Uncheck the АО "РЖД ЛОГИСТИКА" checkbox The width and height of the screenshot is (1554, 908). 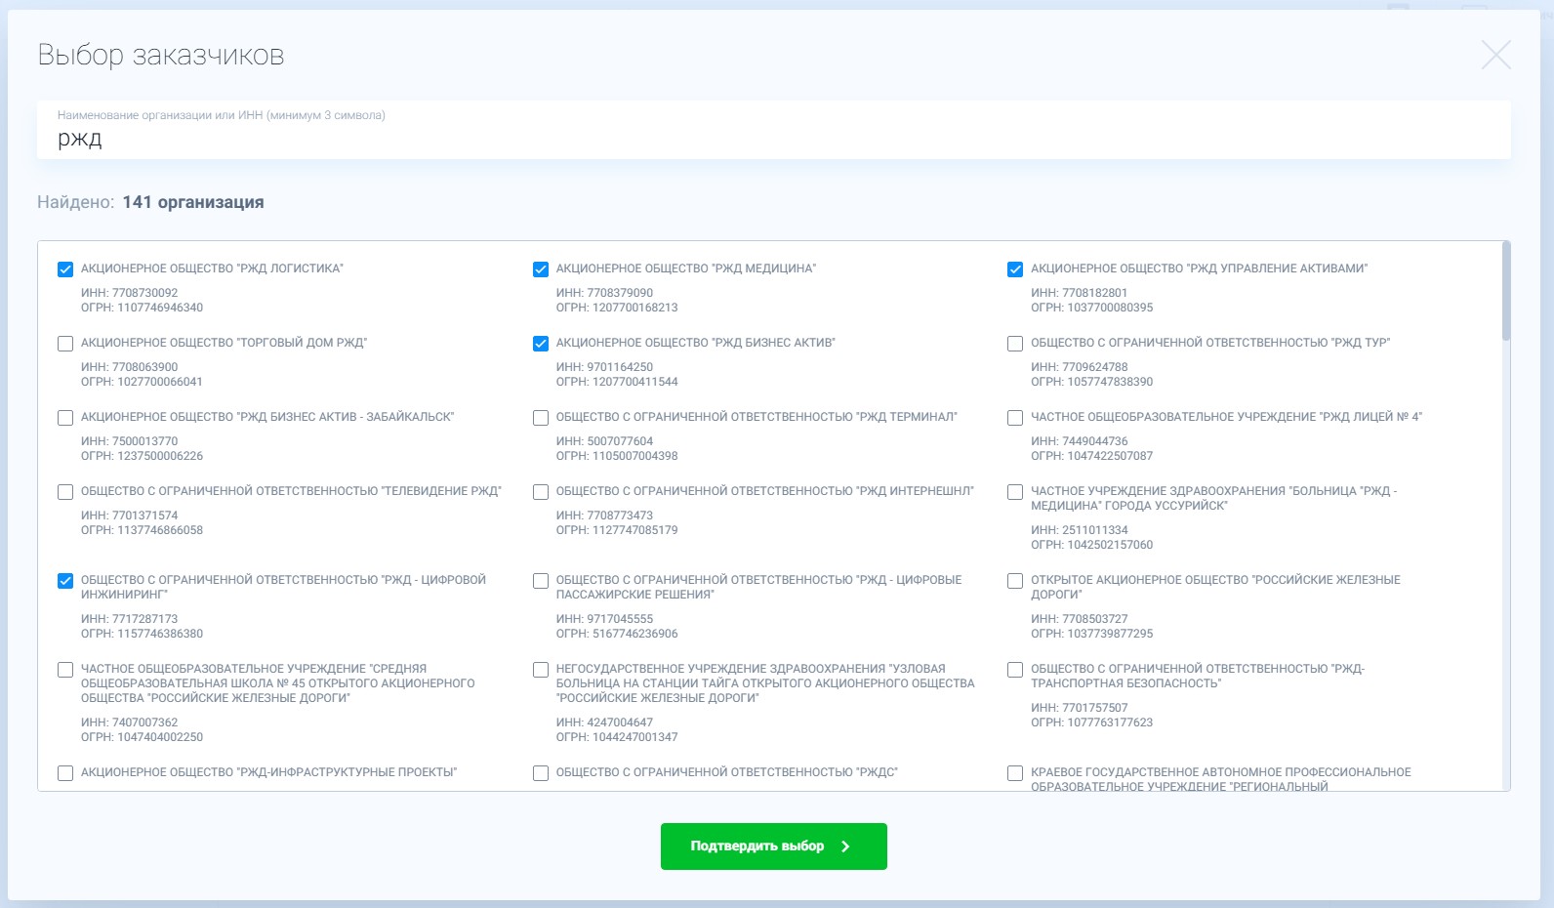click(65, 269)
